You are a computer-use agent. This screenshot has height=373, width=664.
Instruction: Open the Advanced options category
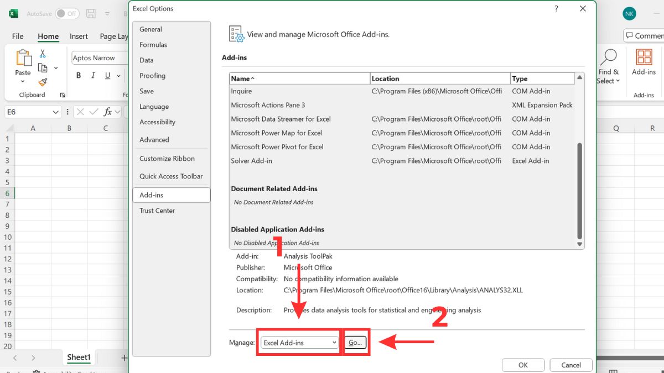[172, 140]
